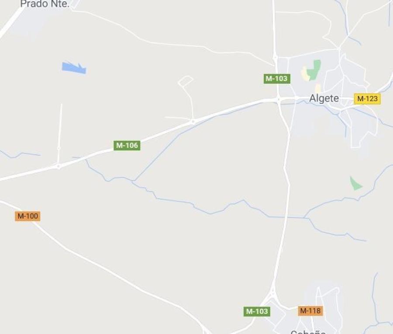This screenshot has height=334, width=393.
Task: Click the stream junction south of M-106
Action: click(x=134, y=181)
